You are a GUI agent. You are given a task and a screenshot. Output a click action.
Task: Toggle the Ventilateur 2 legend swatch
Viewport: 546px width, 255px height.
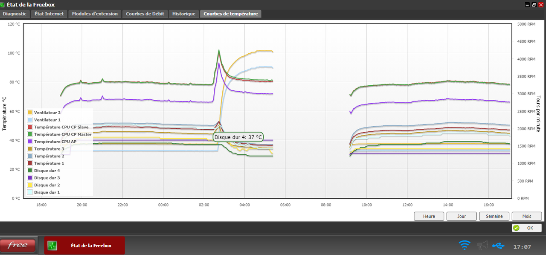[30, 113]
